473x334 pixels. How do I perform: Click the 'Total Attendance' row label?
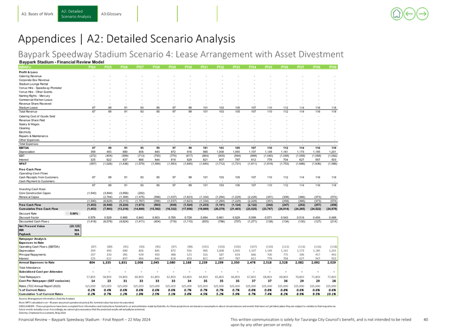pos(29,268)
